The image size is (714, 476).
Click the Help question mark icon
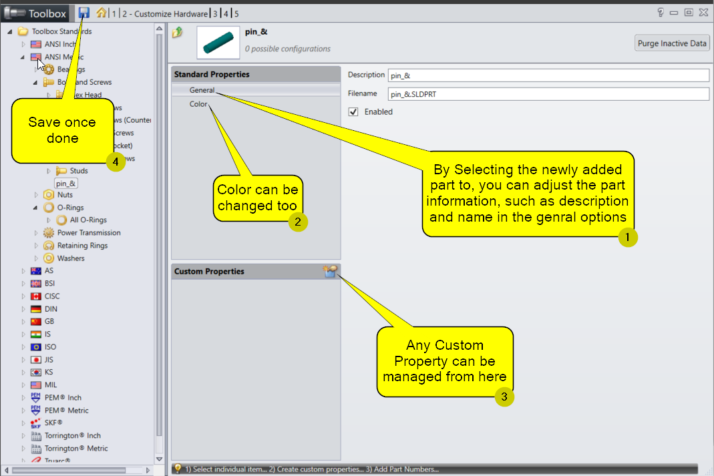coord(661,13)
